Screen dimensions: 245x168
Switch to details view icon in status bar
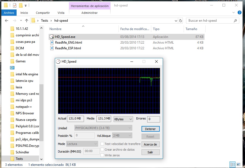tap(233, 164)
